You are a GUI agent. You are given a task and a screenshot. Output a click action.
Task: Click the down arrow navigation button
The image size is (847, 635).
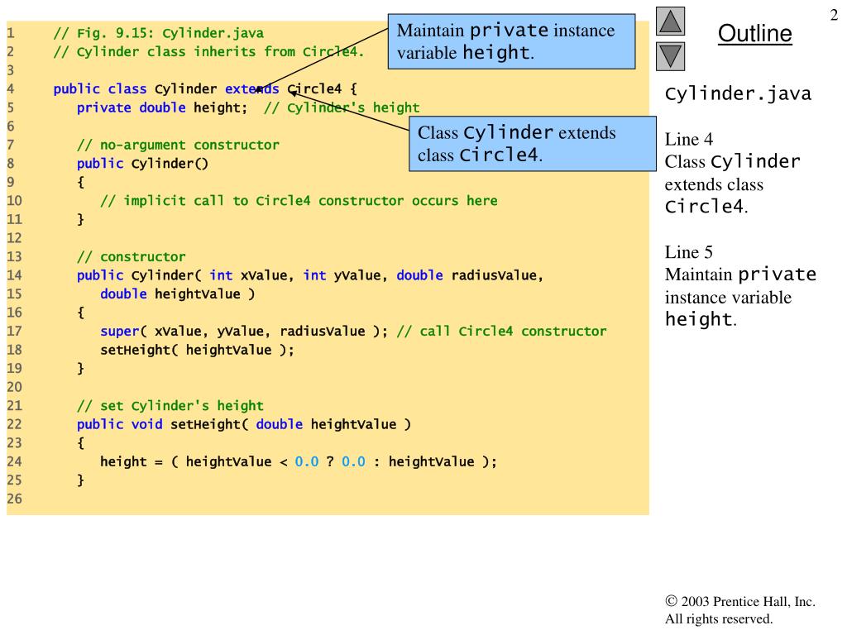670,56
